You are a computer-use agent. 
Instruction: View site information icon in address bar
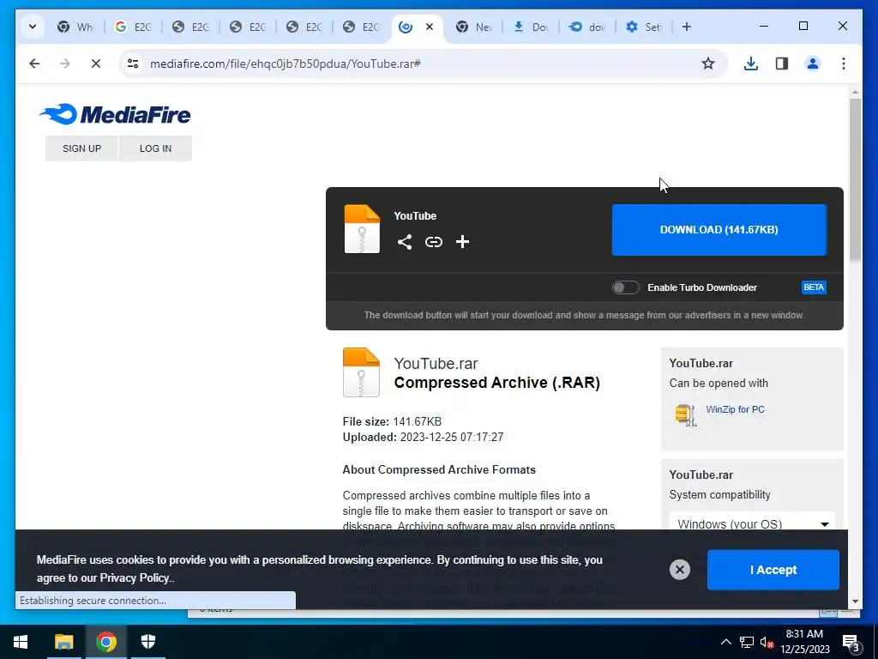pyautogui.click(x=133, y=63)
